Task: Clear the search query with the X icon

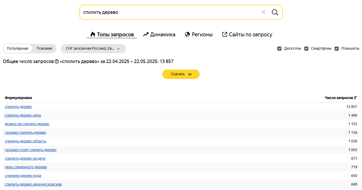Action: pos(263,12)
